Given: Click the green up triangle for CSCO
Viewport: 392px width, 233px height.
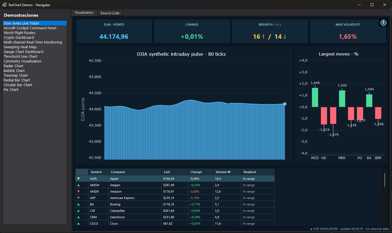Looking at the screenshot, I should click(x=78, y=224).
